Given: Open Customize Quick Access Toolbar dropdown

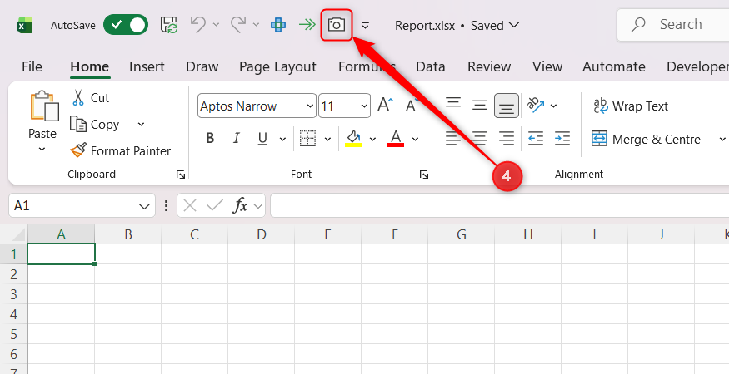Looking at the screenshot, I should click(x=366, y=26).
